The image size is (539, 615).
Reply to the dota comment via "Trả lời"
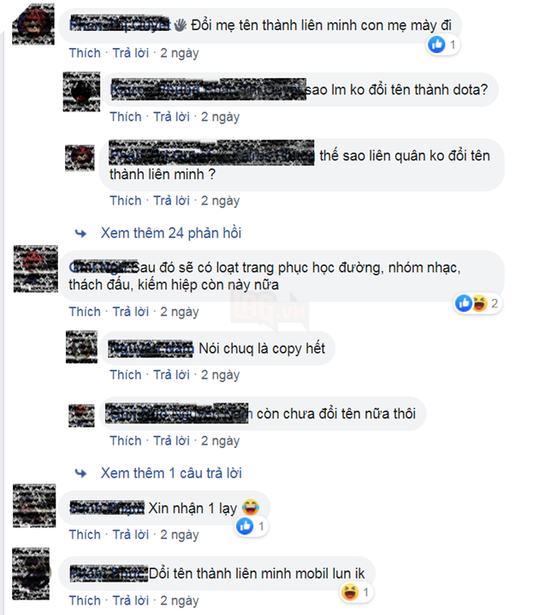tap(171, 116)
